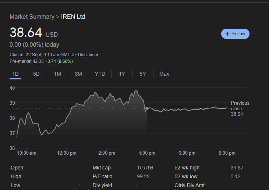View the 1Y chart range

[122, 74]
